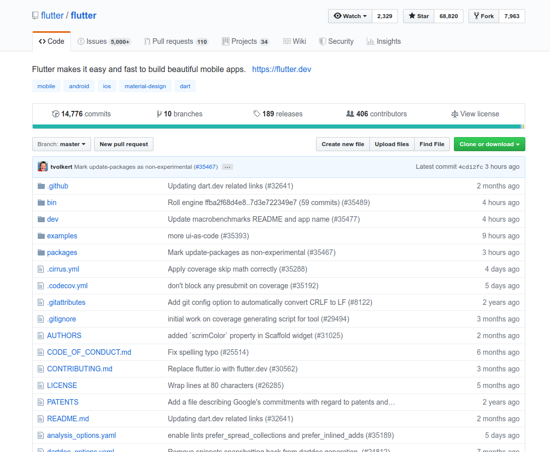Screen dimensions: 550x452
Task: Click the file icon beside .cirrus.yml
Action: coord(41,269)
